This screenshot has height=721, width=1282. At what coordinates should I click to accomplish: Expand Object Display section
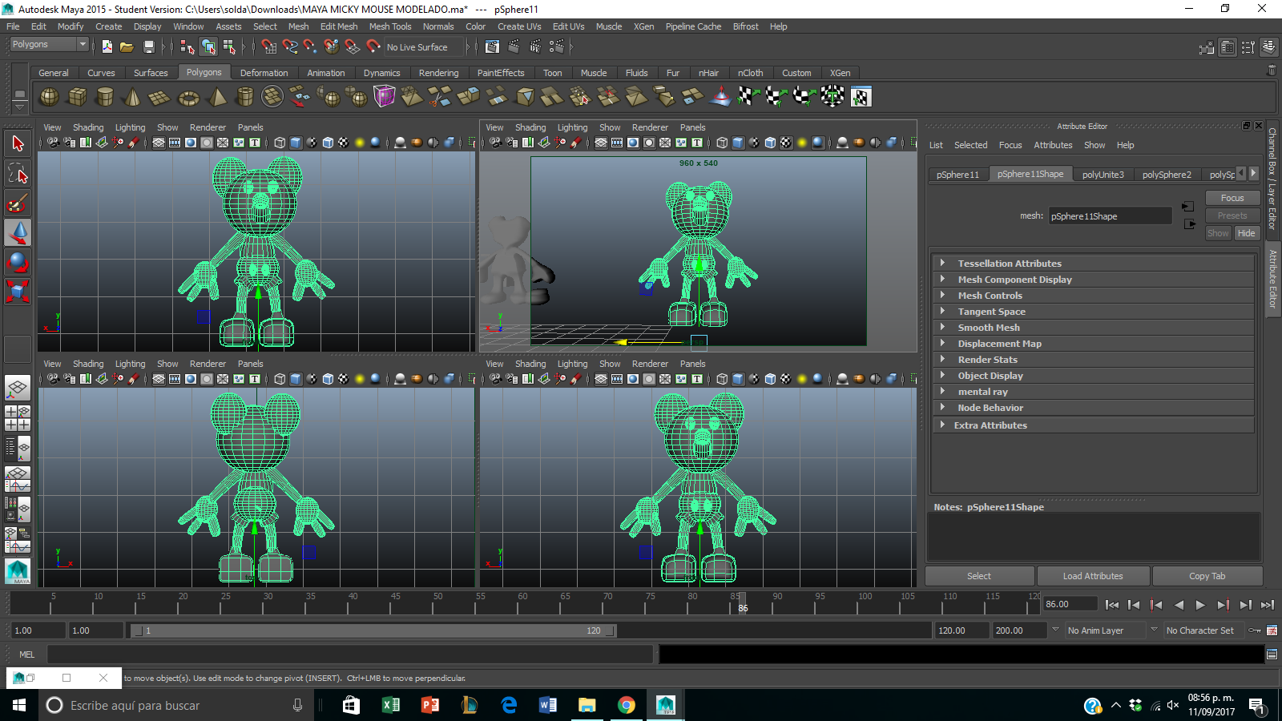point(1093,376)
